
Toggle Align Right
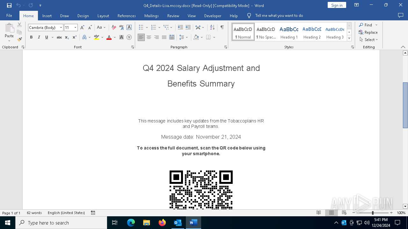tap(157, 37)
